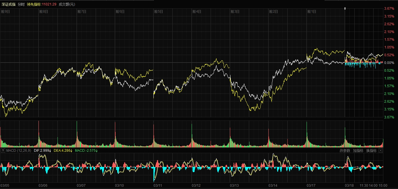Select the 前1日 day column header
The width and height of the screenshot is (398, 189).
click(312, 12)
